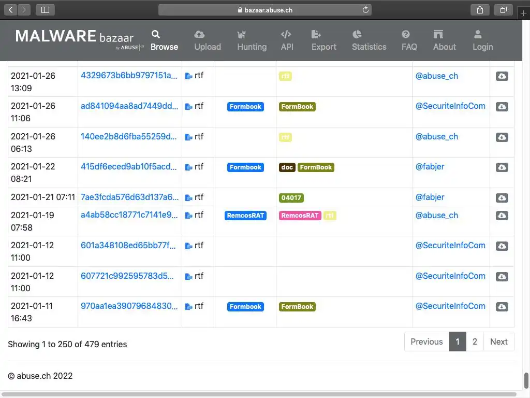Open the MALWARE bazaar logo home link
The width and height of the screenshot is (530, 398).
79,39
